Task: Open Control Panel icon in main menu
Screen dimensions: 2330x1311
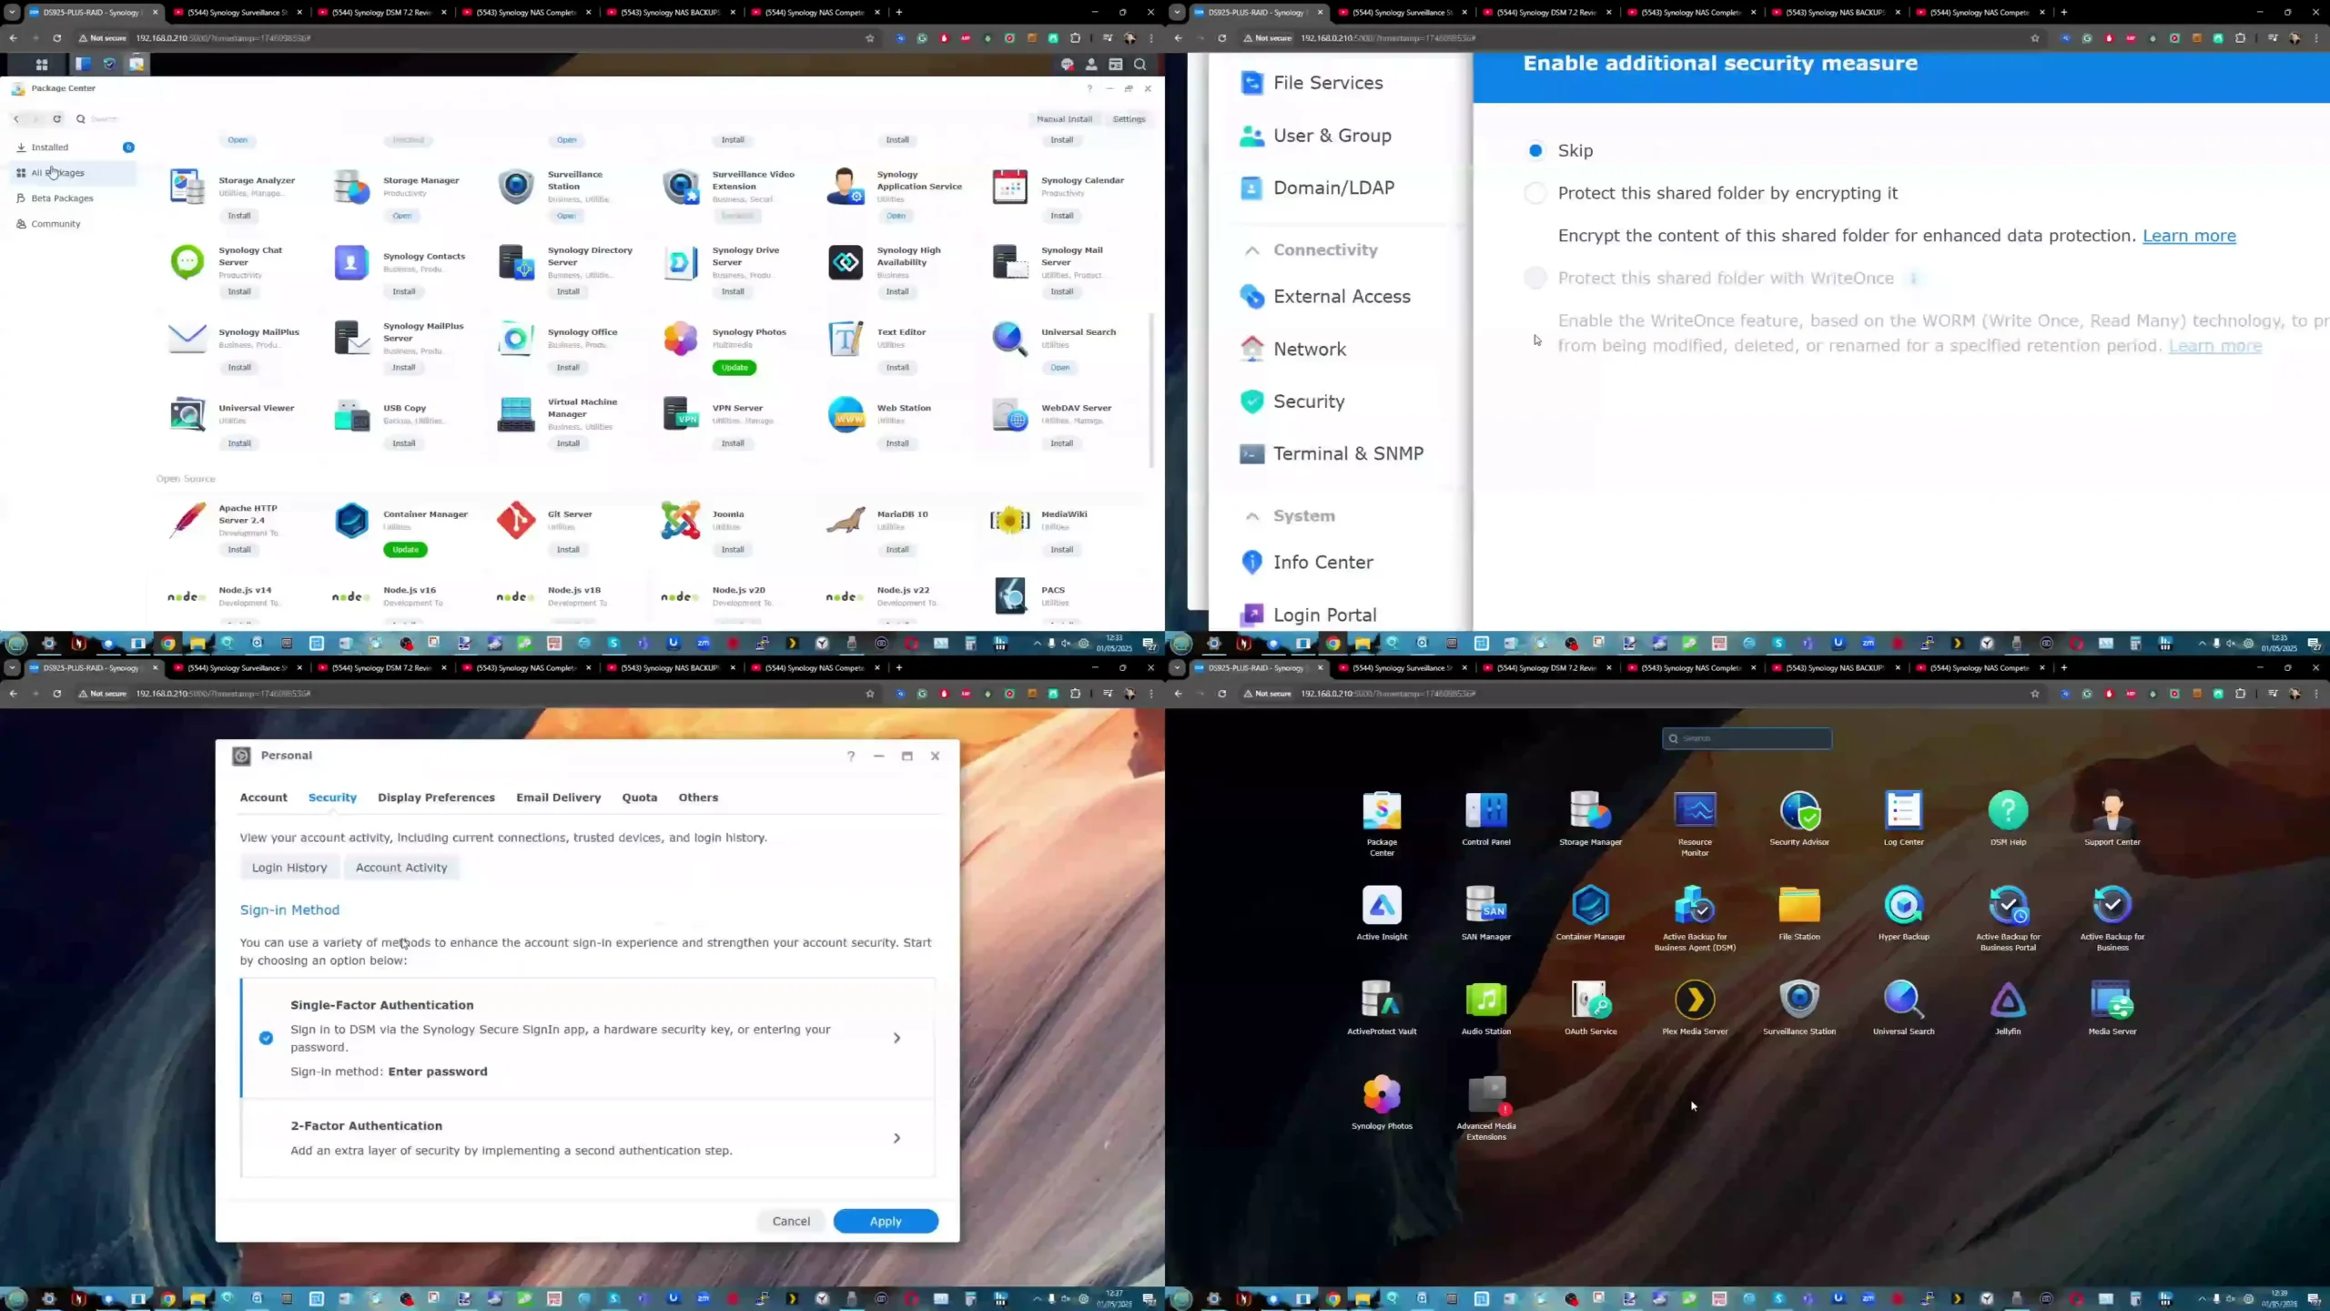Action: pos(1486,818)
